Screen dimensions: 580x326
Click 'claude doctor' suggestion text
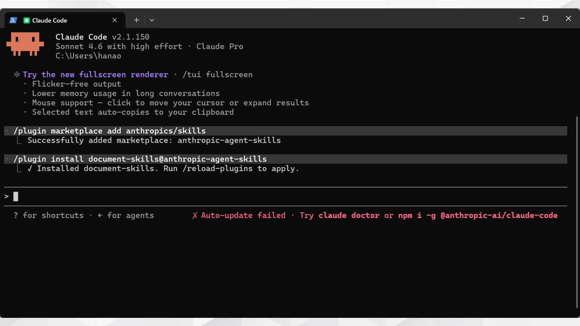(349, 216)
